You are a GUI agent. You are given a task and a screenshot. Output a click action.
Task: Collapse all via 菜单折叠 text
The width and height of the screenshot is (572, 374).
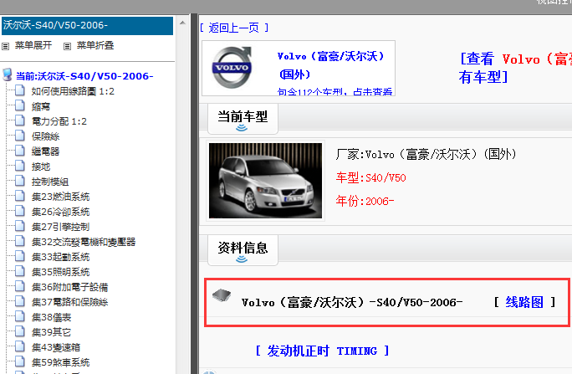coord(95,46)
